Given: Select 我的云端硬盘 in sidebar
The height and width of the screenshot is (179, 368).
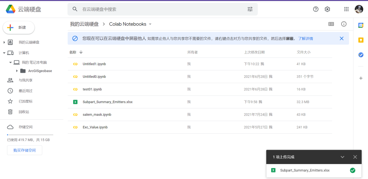Looking at the screenshot, I should (x=29, y=42).
